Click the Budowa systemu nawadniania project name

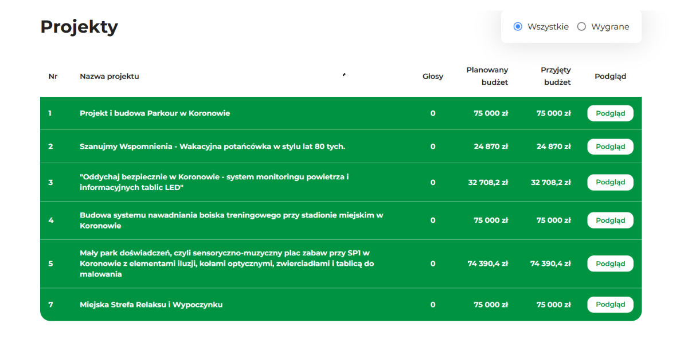232,220
